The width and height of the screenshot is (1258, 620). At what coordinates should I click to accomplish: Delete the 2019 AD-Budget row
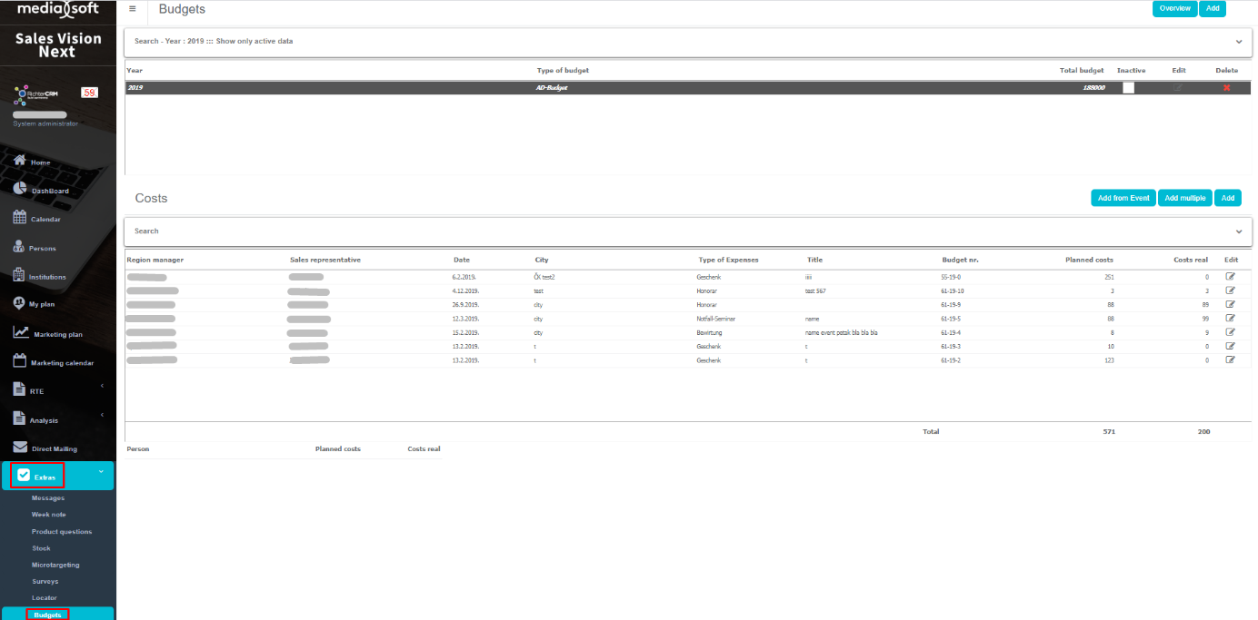(x=1226, y=88)
